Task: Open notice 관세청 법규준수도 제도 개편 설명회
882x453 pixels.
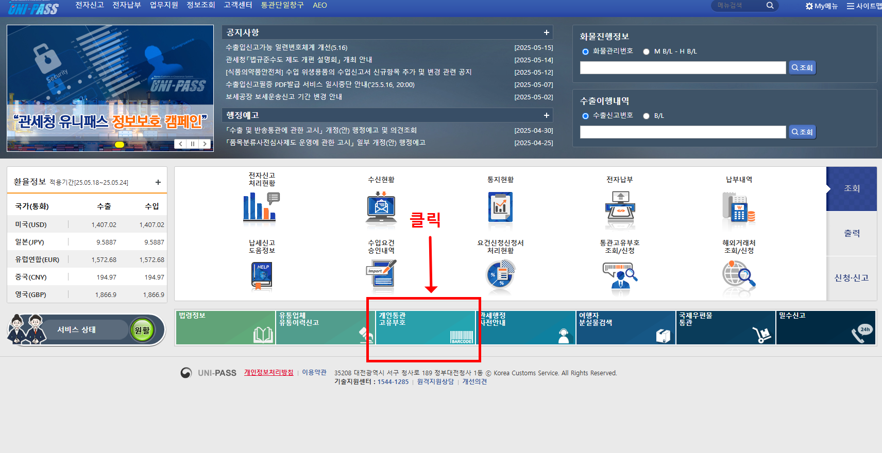Action: tap(299, 60)
